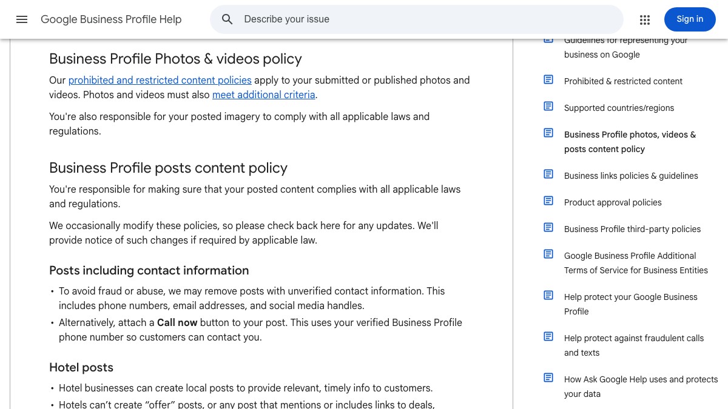The image size is (728, 409).
Task: Click the article icon beside Supported countries/regions
Action: pyautogui.click(x=548, y=106)
